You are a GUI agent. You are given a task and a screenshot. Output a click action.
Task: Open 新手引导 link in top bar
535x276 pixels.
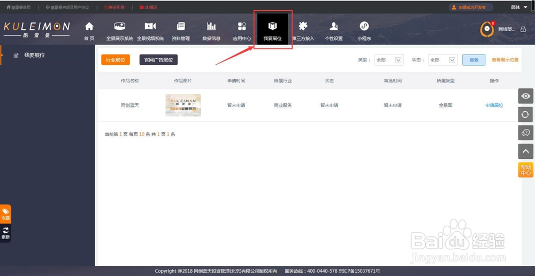tap(114, 7)
